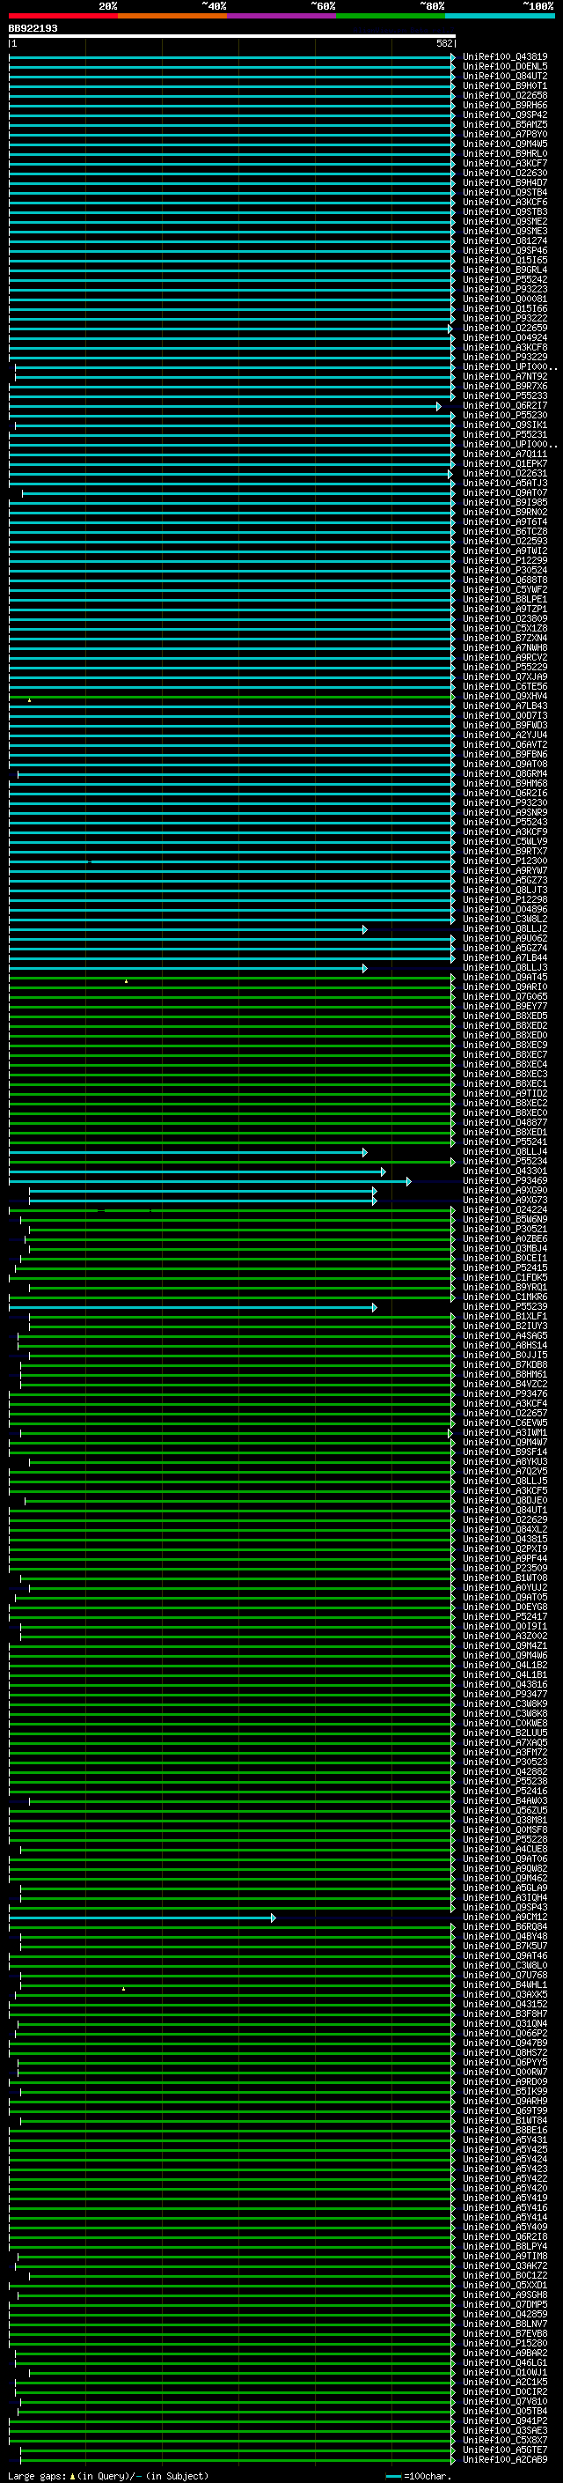This screenshot has width=563, height=2483.
Task: Click the orange ~40% identity legend segment
Action: coord(172,16)
